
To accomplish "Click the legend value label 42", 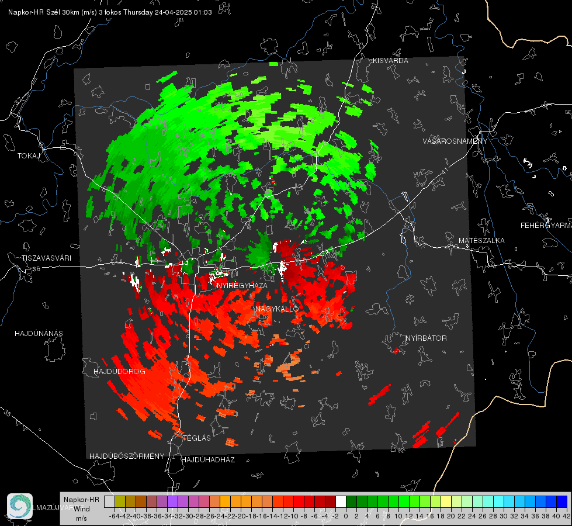I will (566, 516).
